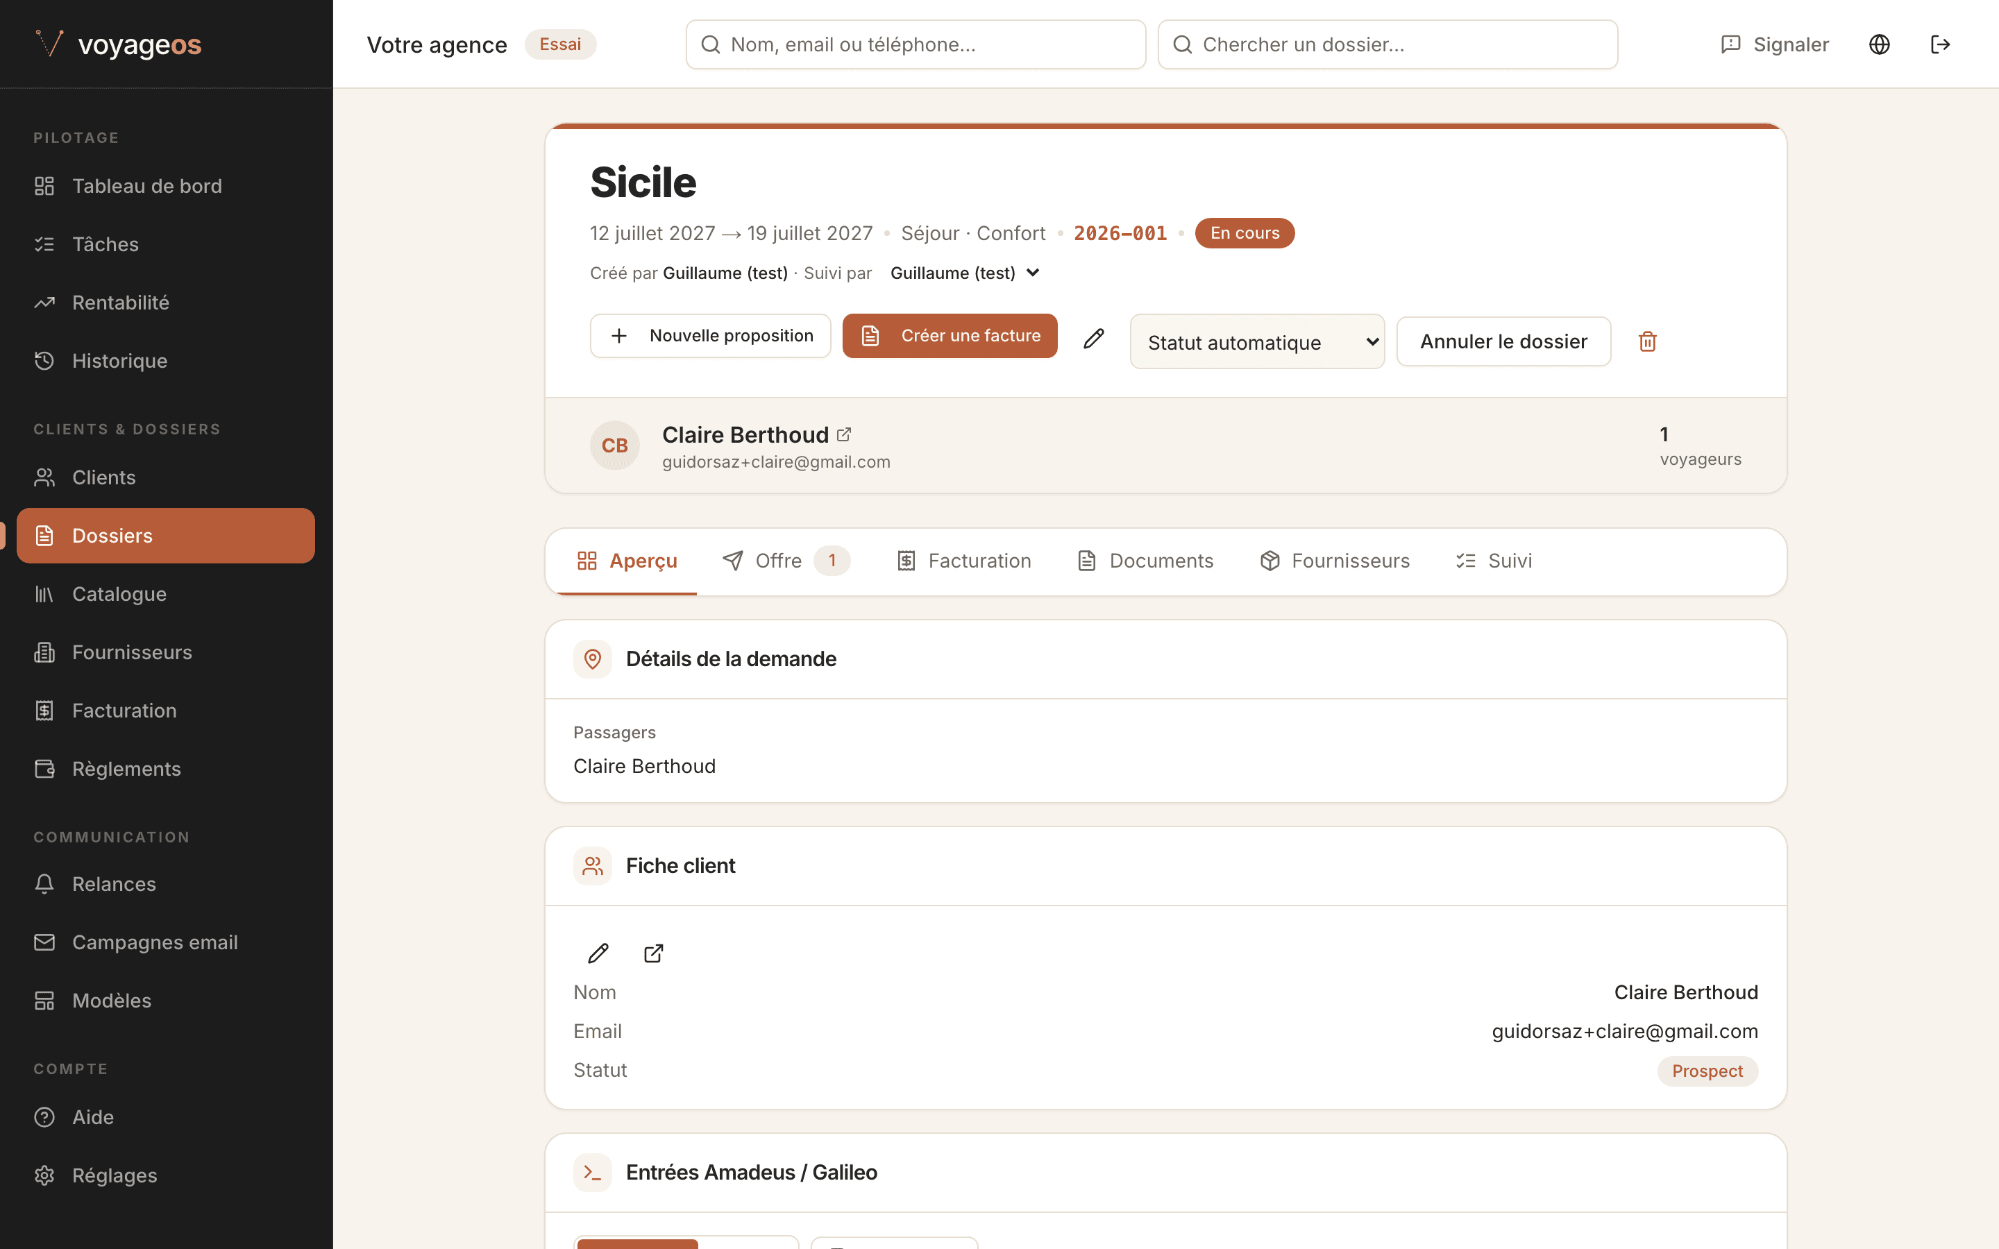Screen dimensions: 1999x1249
Task: Switch to the Offre tab
Action: 786,561
